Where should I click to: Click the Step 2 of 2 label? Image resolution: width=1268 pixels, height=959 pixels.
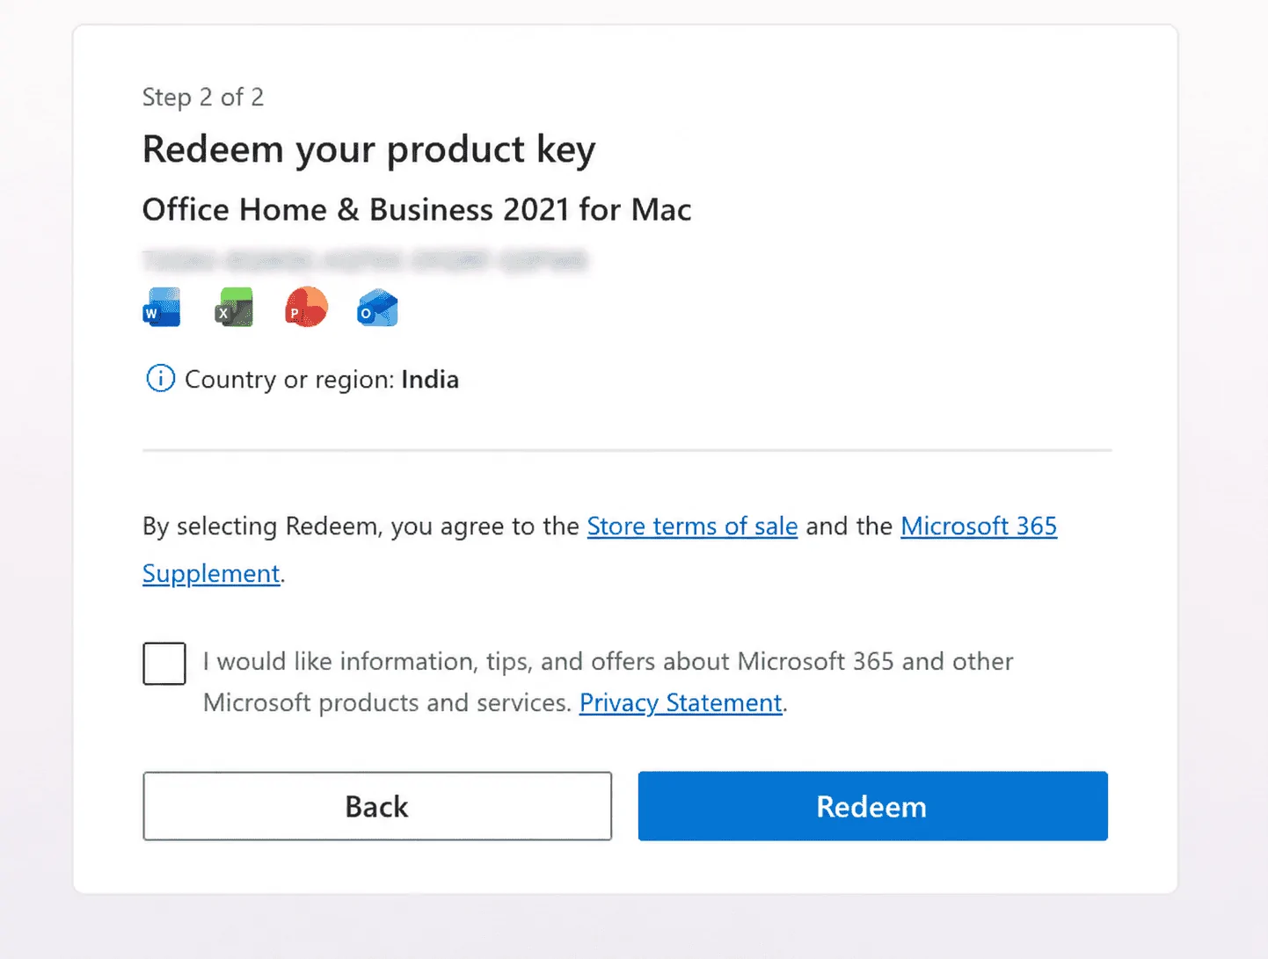203,97
